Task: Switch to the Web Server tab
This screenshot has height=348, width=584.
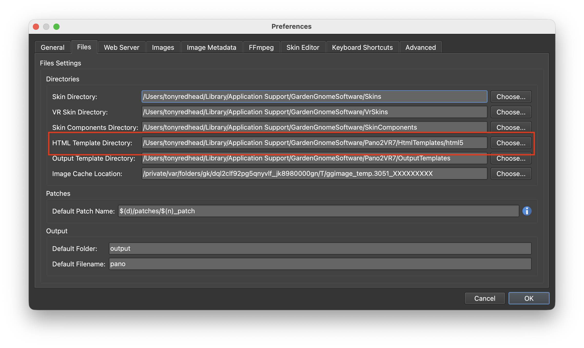Action: tap(121, 47)
